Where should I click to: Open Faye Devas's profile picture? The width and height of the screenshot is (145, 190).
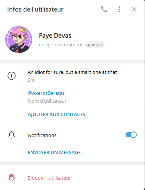coord(19,40)
